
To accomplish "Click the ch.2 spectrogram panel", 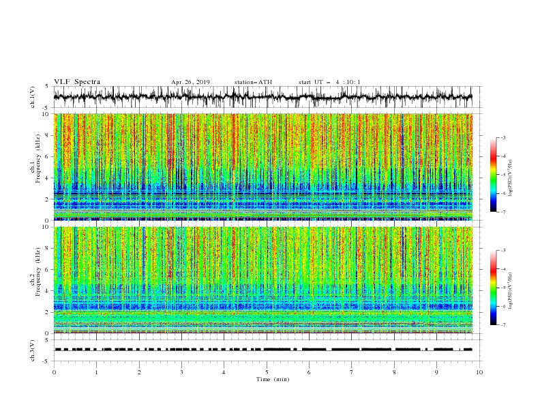I will pyautogui.click(x=263, y=280).
